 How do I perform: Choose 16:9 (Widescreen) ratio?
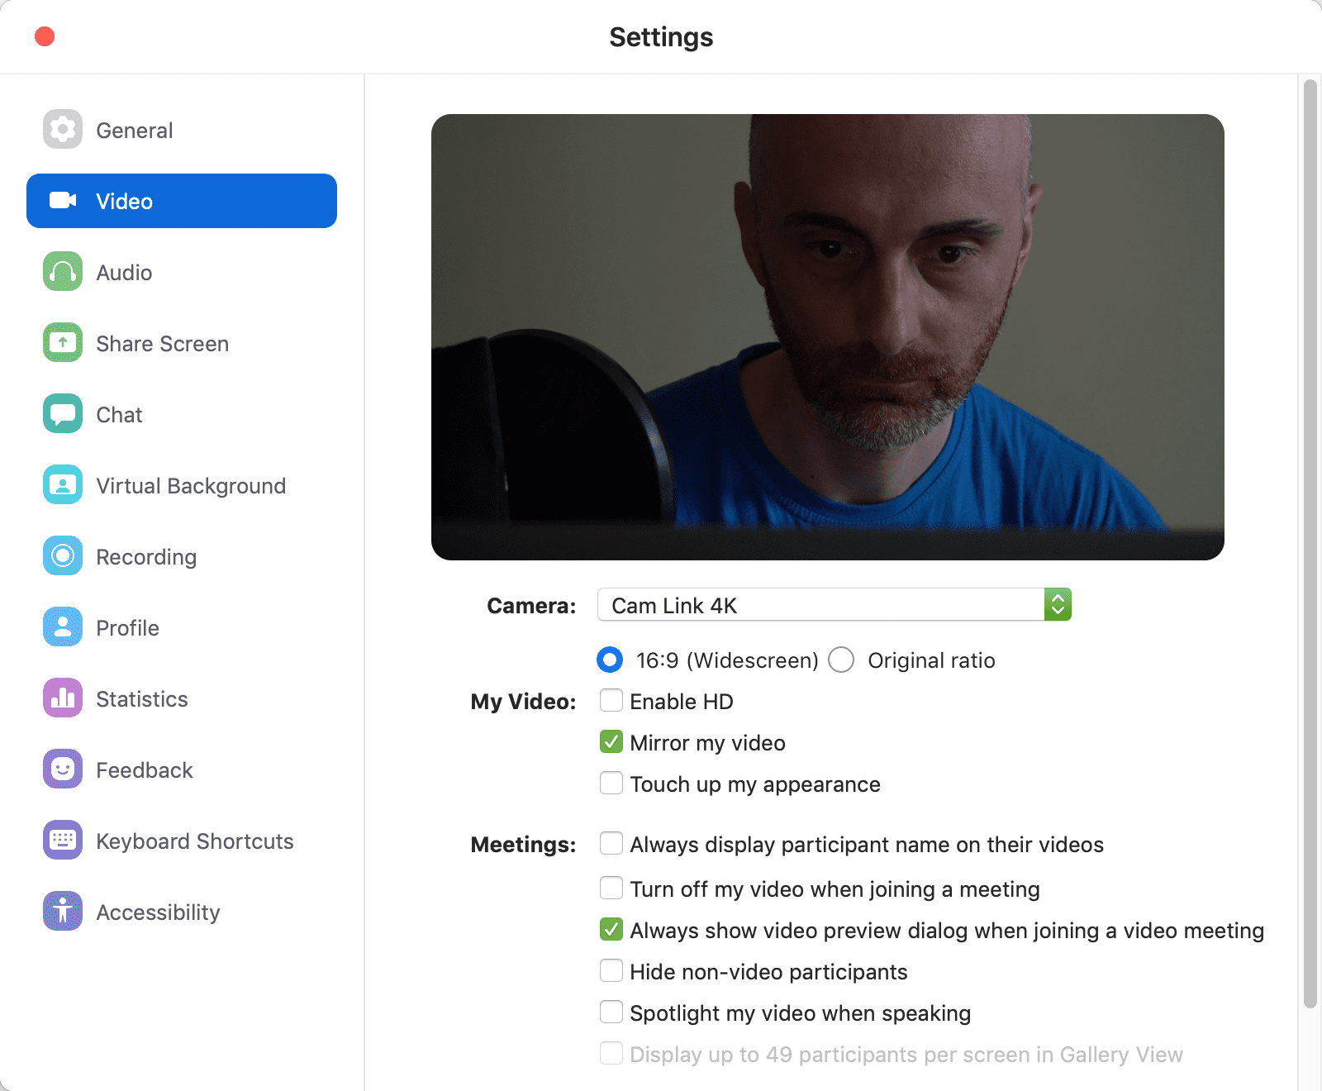pyautogui.click(x=610, y=660)
